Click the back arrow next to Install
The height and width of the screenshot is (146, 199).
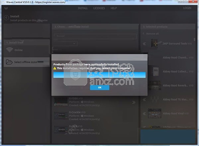pos(6,18)
